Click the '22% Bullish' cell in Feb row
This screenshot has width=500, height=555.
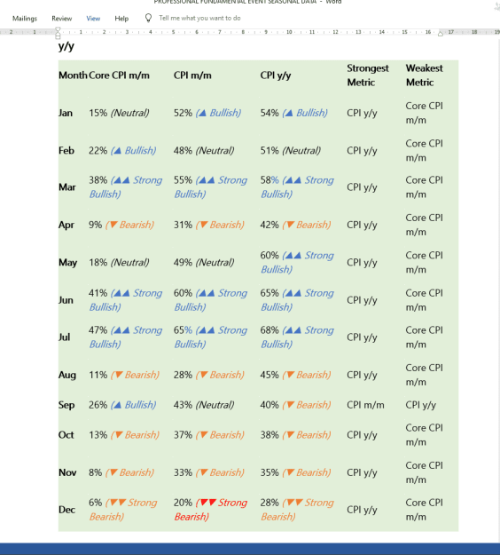[122, 150]
